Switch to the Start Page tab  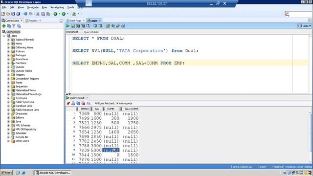tap(75, 21)
